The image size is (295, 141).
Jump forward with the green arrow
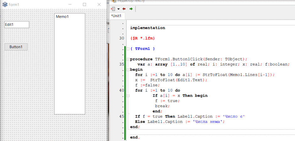point(131,9)
